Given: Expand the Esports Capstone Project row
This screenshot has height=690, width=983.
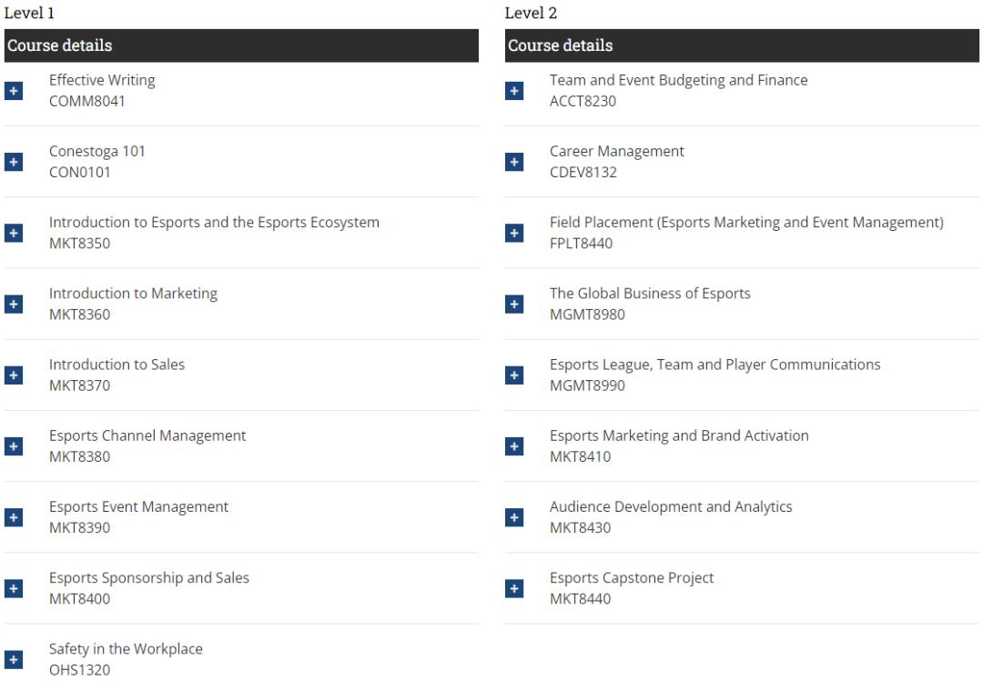Looking at the screenshot, I should click(514, 588).
